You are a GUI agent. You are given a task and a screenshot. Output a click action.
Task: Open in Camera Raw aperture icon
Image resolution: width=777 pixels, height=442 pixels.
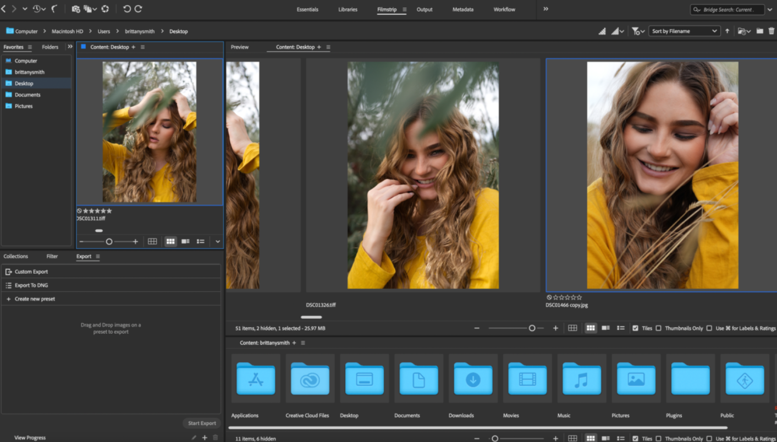click(x=105, y=9)
